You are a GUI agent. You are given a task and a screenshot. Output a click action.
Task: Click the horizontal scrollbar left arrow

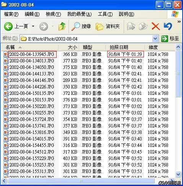4,181
